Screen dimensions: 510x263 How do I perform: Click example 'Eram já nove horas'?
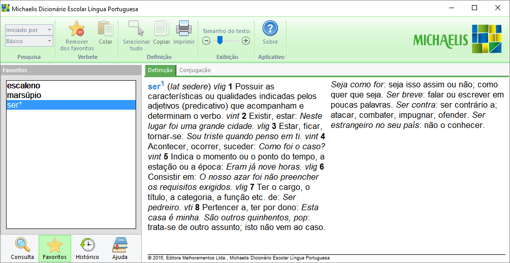point(263,167)
